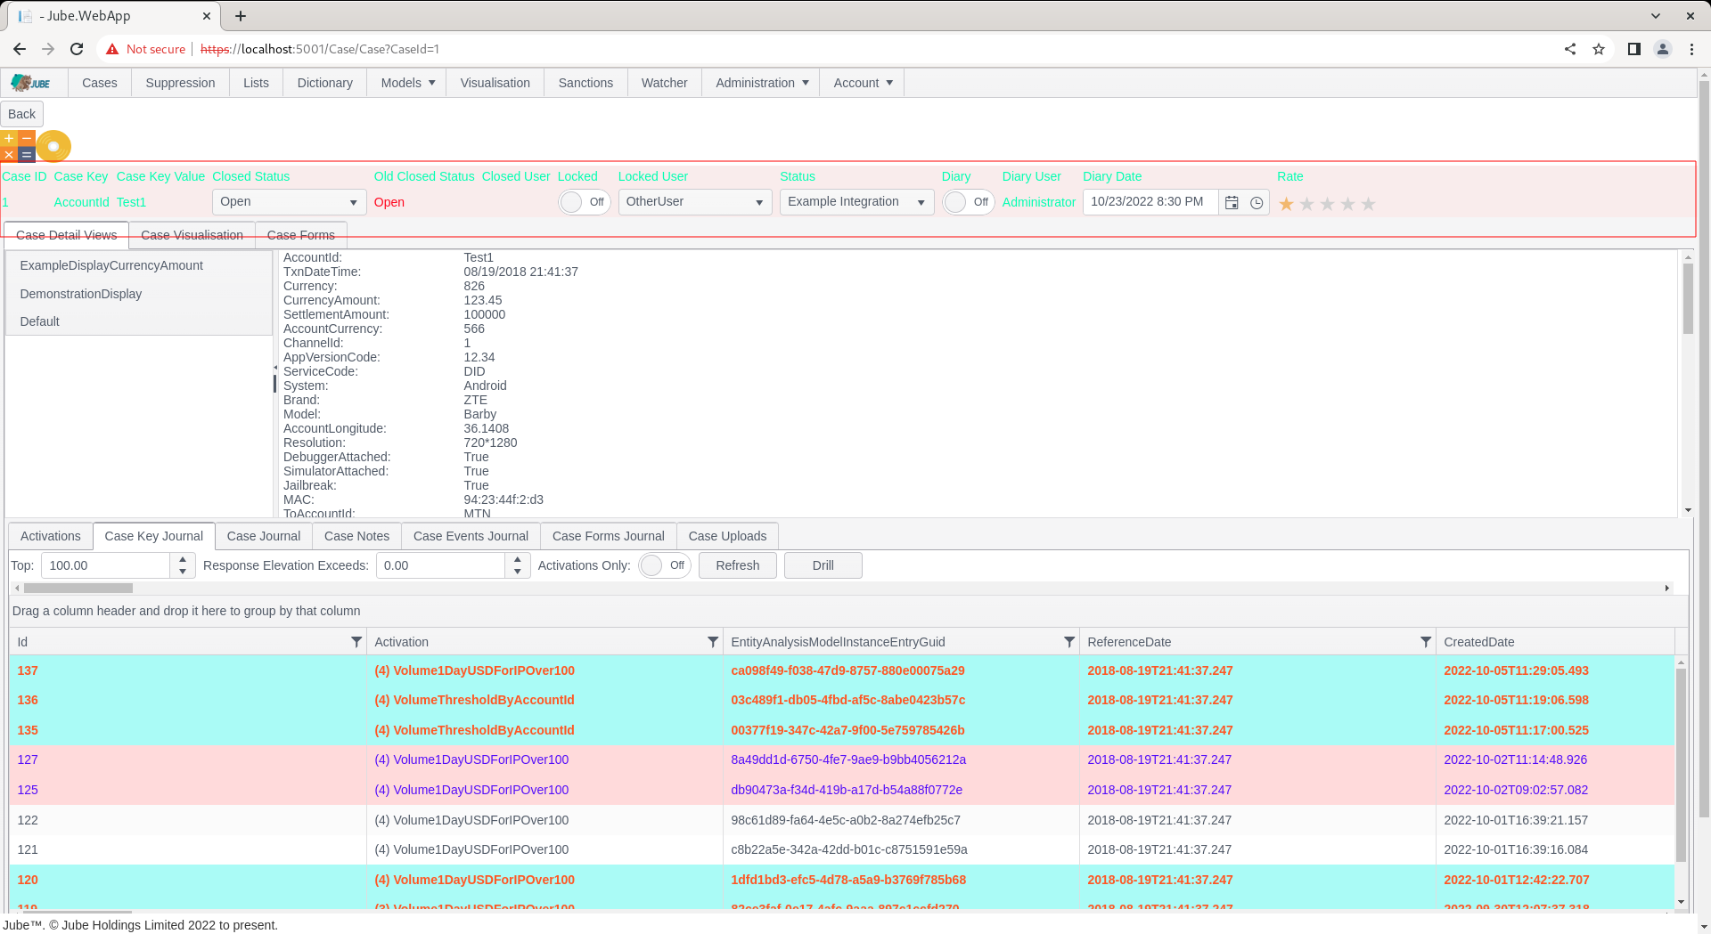The height and width of the screenshot is (934, 1711).
Task: Select the Default view
Action: (138, 321)
